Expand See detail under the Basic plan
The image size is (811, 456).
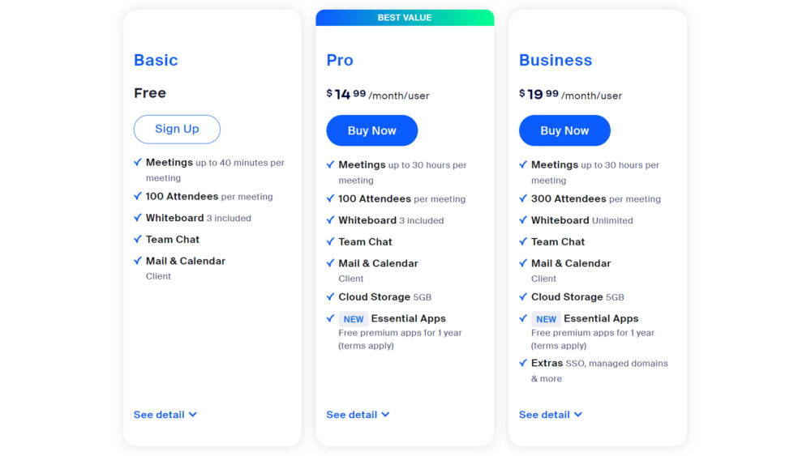pos(165,415)
